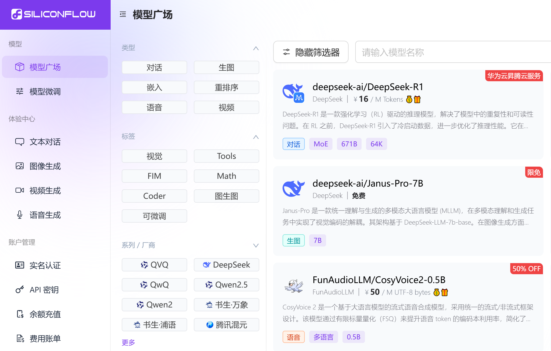551x351 pixels.
Task: Go to 文本对话 playground
Action: pyautogui.click(x=55, y=142)
